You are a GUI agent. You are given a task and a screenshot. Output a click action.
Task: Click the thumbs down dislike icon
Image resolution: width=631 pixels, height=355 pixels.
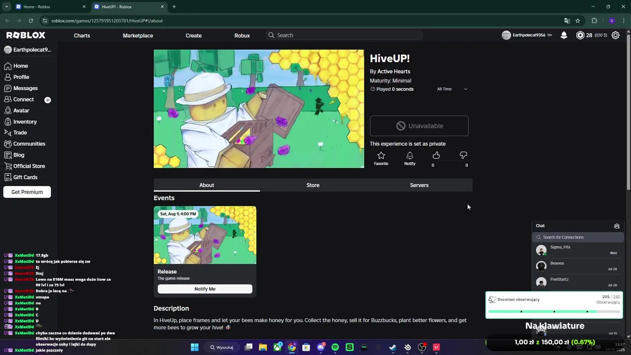(x=463, y=155)
